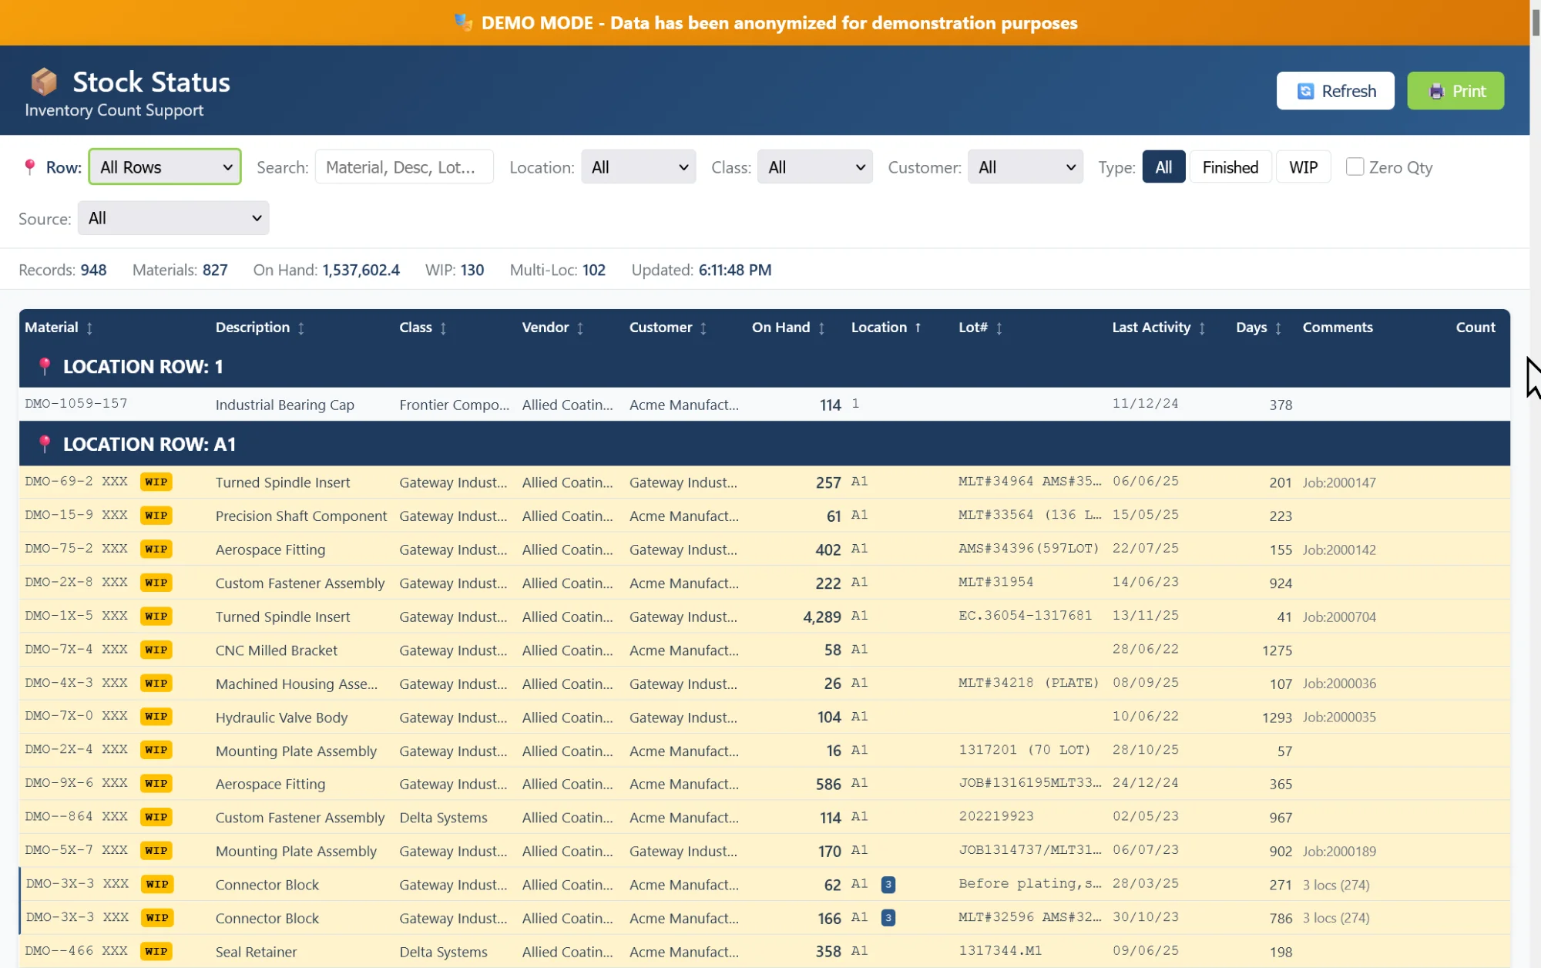Click the On Hand sort arrows
The width and height of the screenshot is (1541, 968).
(821, 328)
